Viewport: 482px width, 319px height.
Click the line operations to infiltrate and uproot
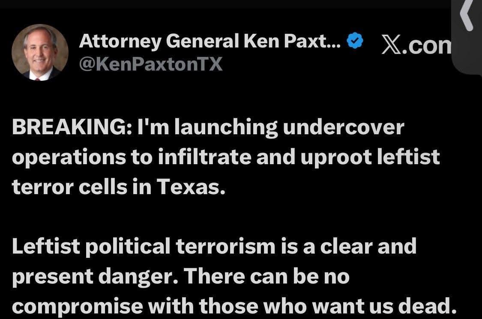pyautogui.click(x=226, y=158)
